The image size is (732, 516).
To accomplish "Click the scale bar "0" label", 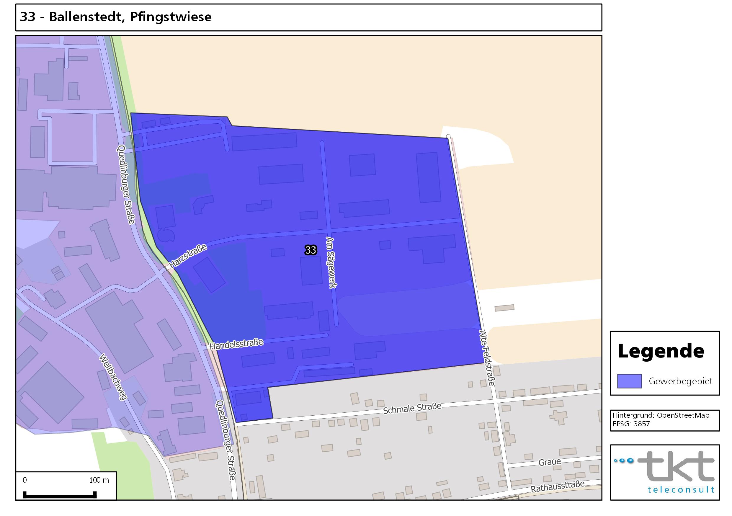I will coord(24,480).
